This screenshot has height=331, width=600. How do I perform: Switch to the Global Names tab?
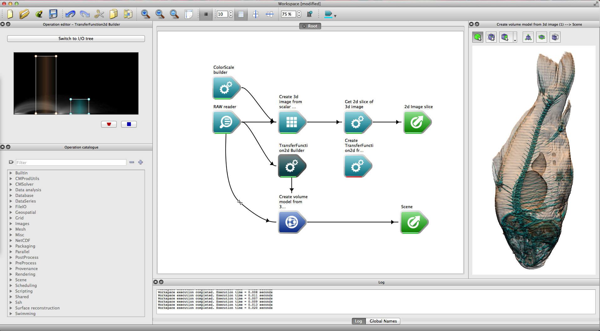(x=383, y=321)
